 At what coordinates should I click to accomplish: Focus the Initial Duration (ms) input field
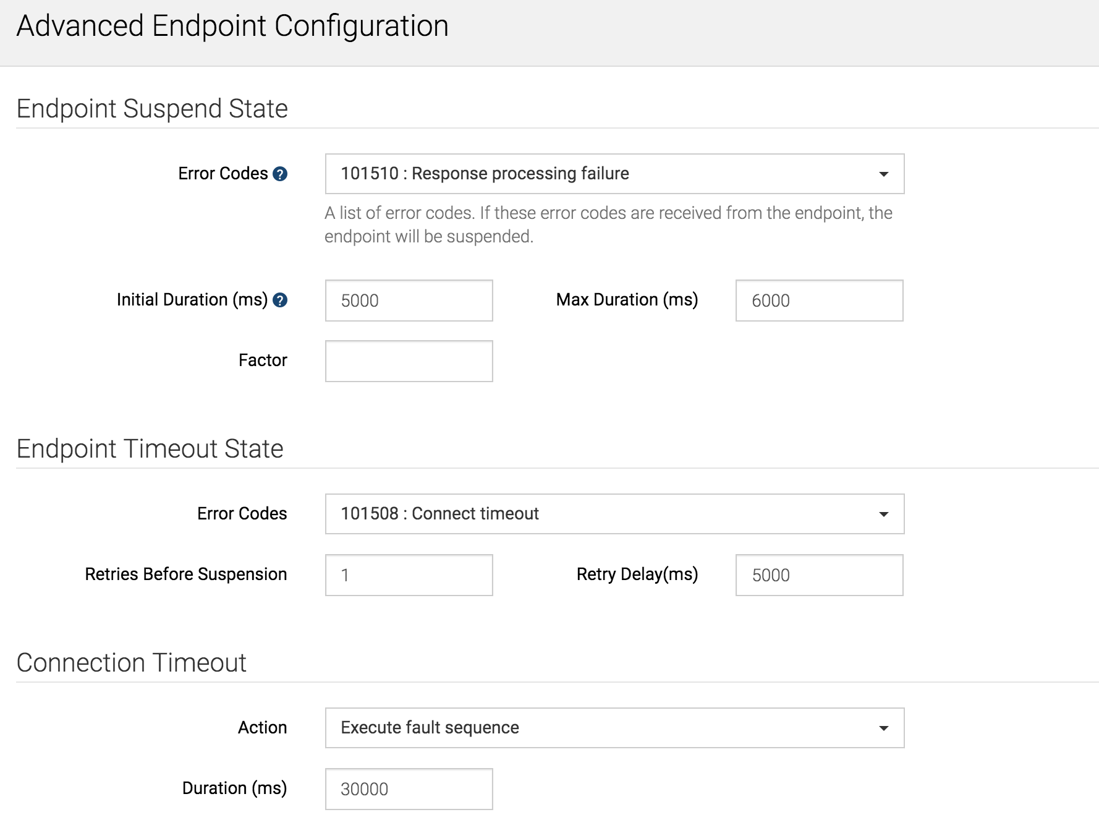coord(409,301)
